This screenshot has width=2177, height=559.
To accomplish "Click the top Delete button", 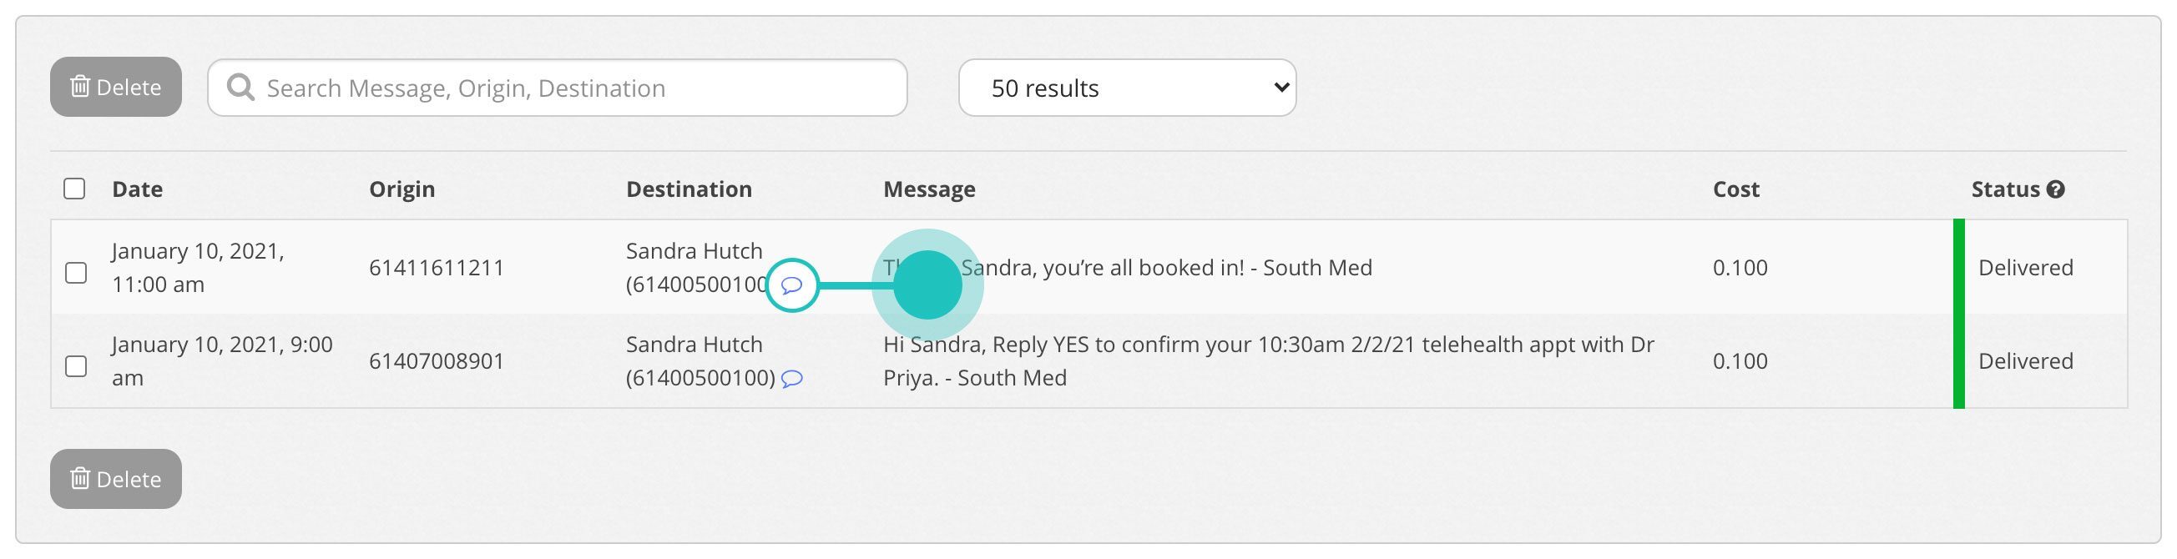I will (116, 87).
